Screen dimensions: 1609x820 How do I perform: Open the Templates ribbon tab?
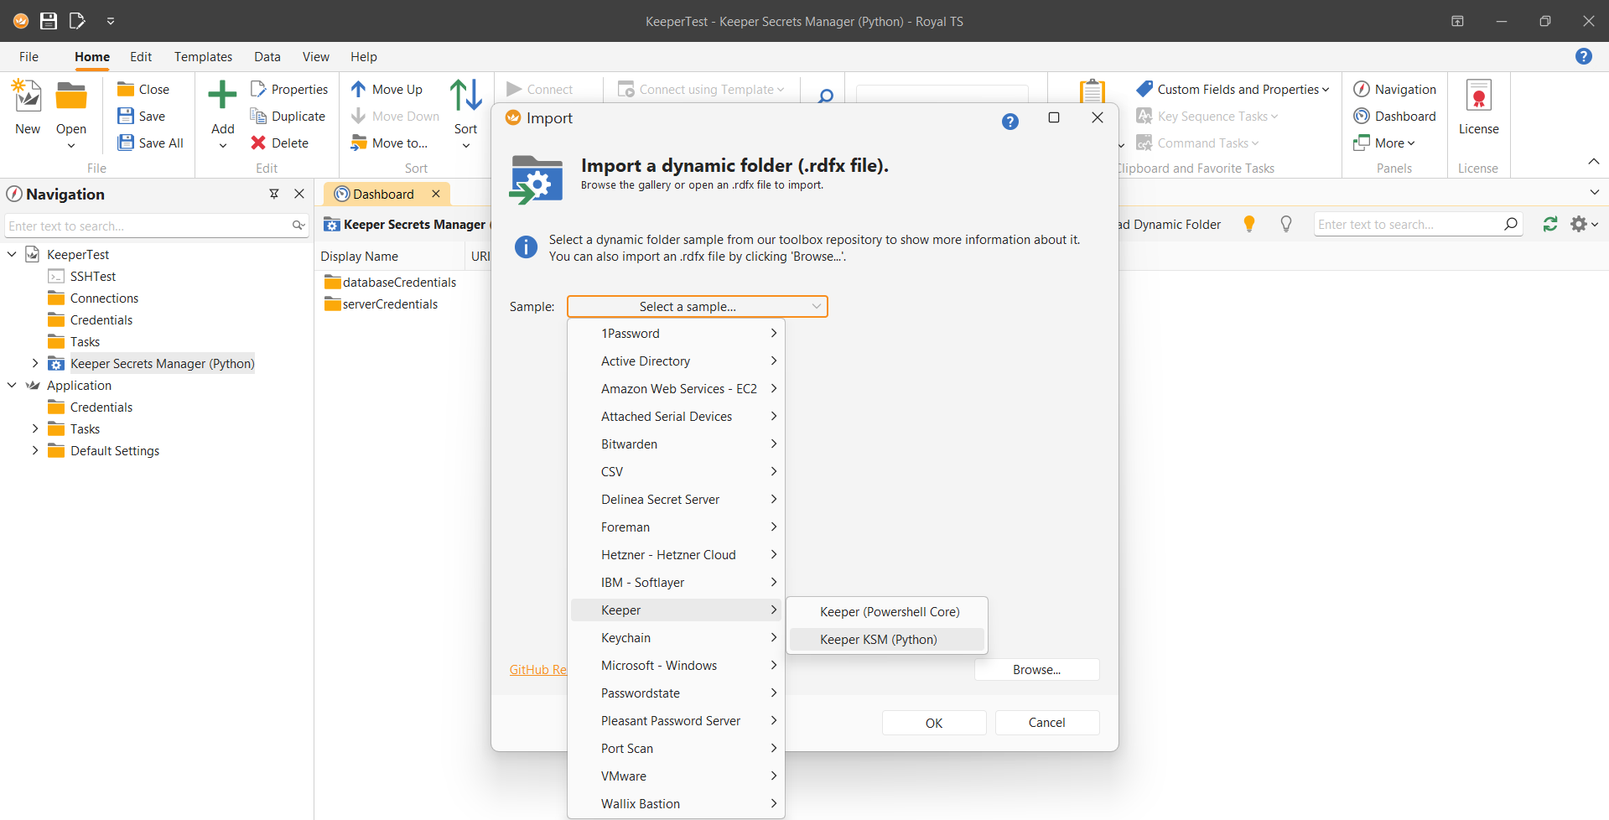click(x=203, y=57)
